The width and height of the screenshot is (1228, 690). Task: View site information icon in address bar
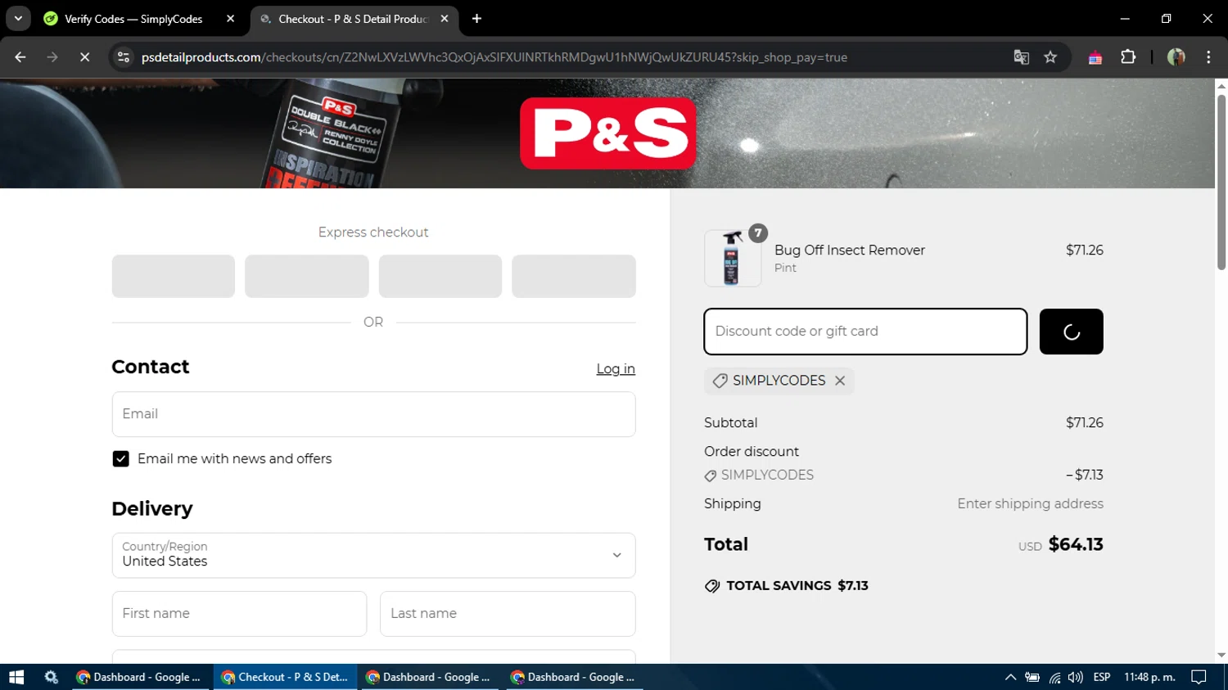124,57
